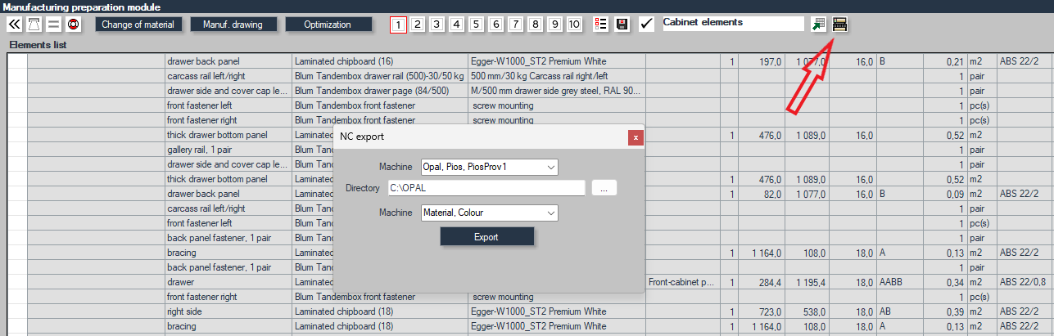Close the NC export dialog
The width and height of the screenshot is (1054, 336).
pos(636,137)
